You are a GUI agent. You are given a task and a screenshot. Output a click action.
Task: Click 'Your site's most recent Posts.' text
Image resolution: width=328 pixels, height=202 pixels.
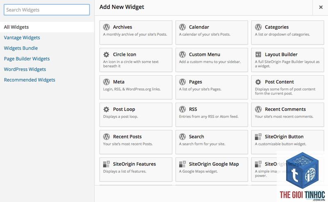click(128, 144)
